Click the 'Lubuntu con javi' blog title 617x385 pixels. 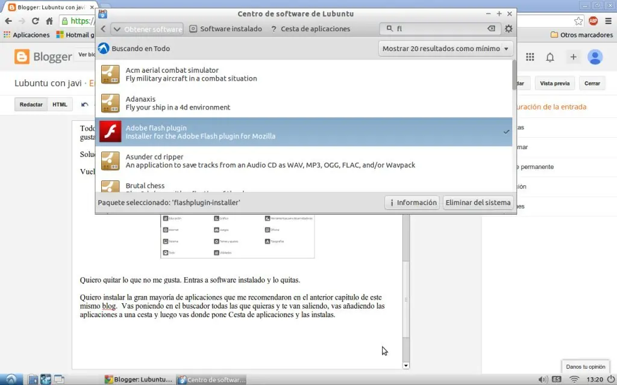(48, 83)
